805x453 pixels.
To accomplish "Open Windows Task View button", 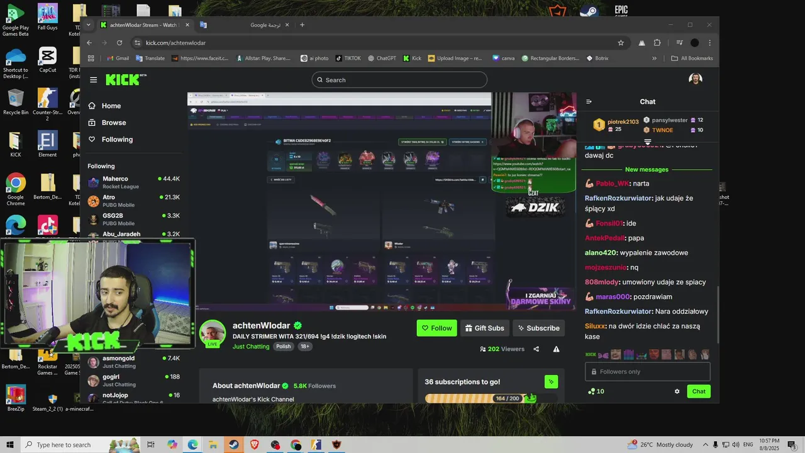I will [151, 445].
